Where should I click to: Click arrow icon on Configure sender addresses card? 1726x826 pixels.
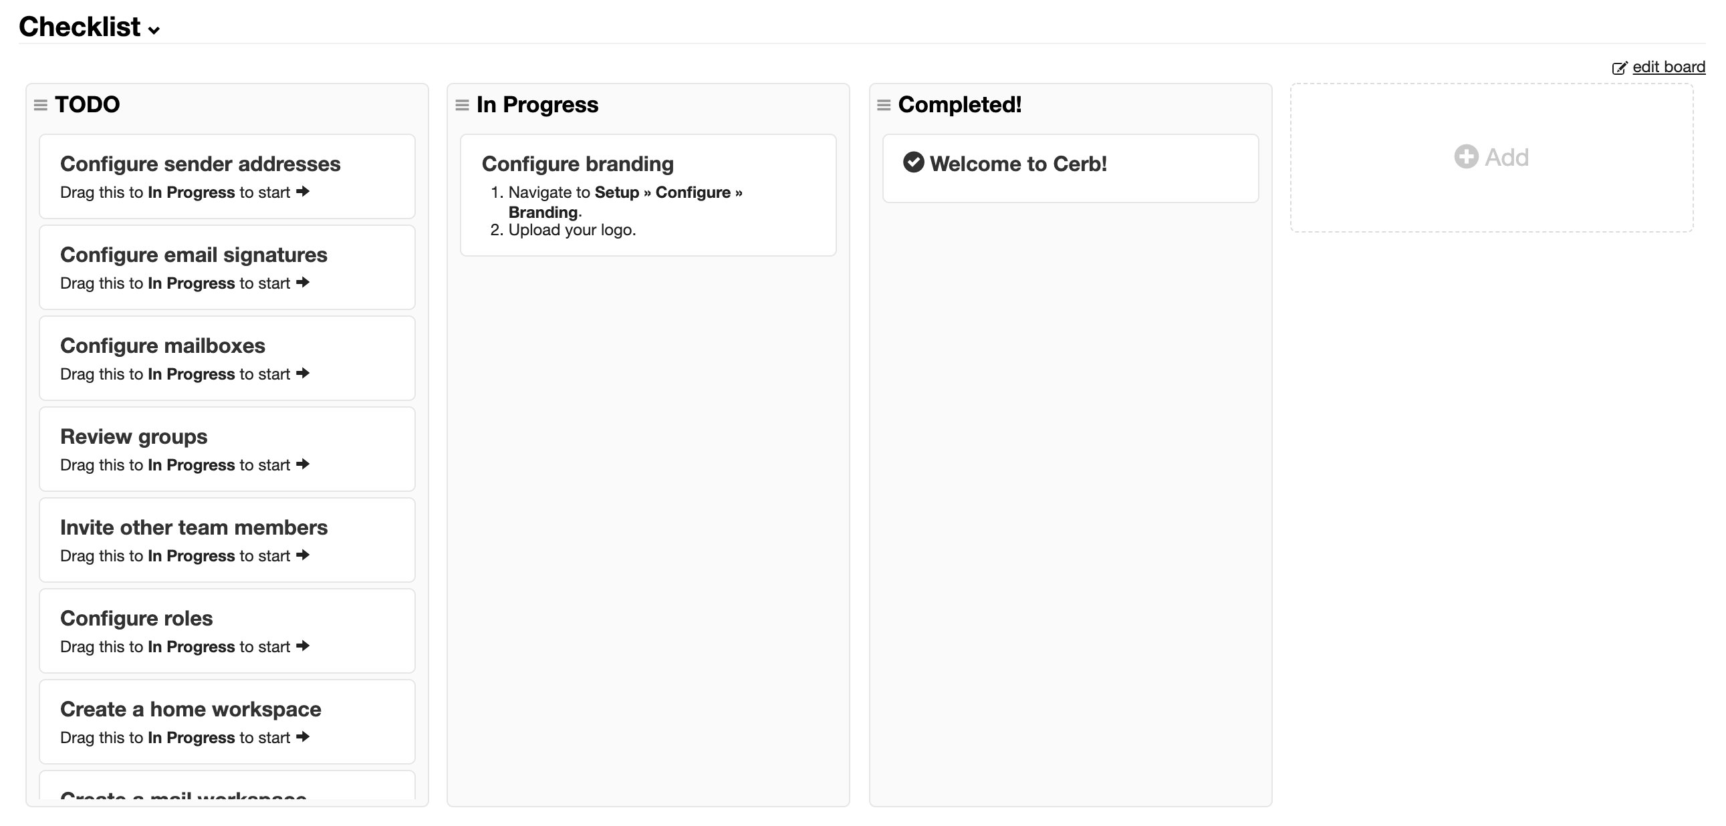point(303,192)
